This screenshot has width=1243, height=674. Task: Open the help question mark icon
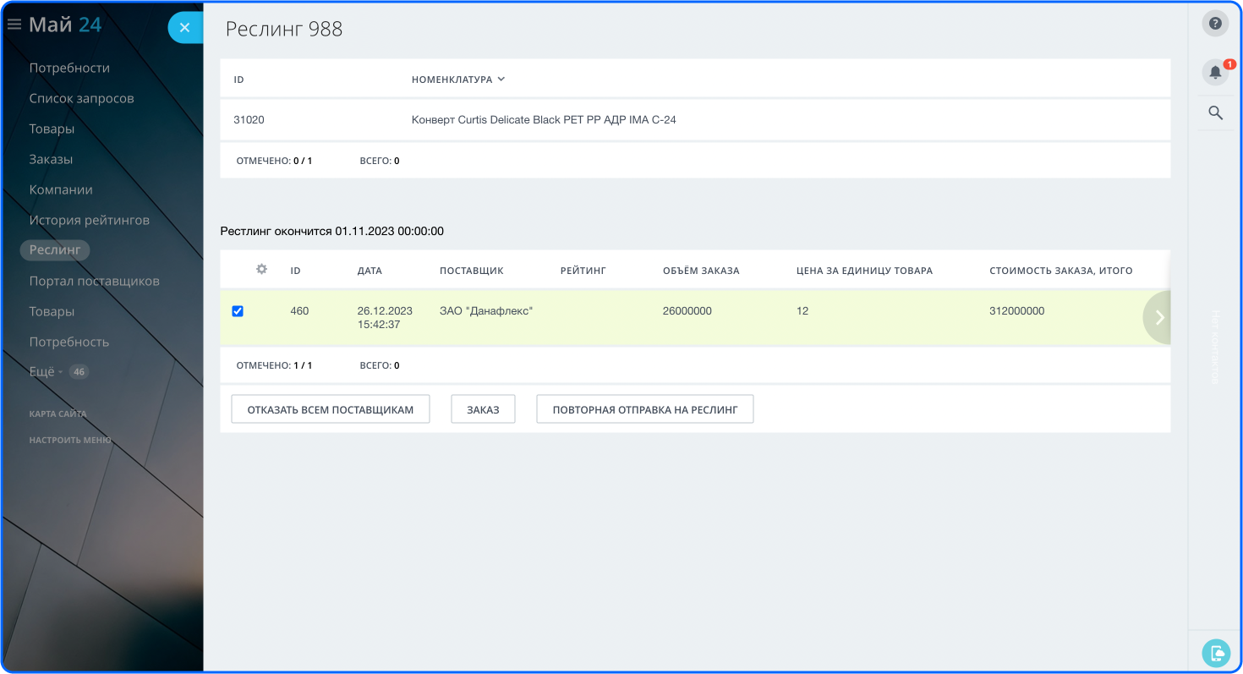pos(1215,24)
